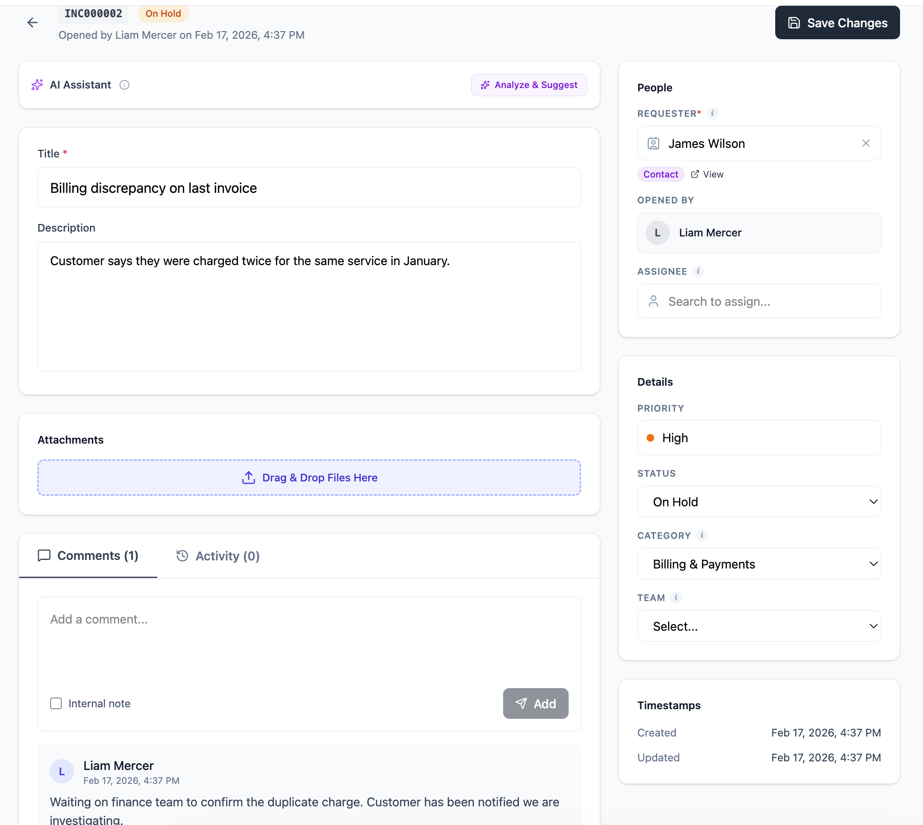Click the info icon next to REQUESTER
923x825 pixels.
713,113
